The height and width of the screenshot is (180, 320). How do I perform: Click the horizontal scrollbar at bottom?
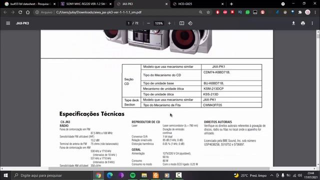[x=159, y=168]
